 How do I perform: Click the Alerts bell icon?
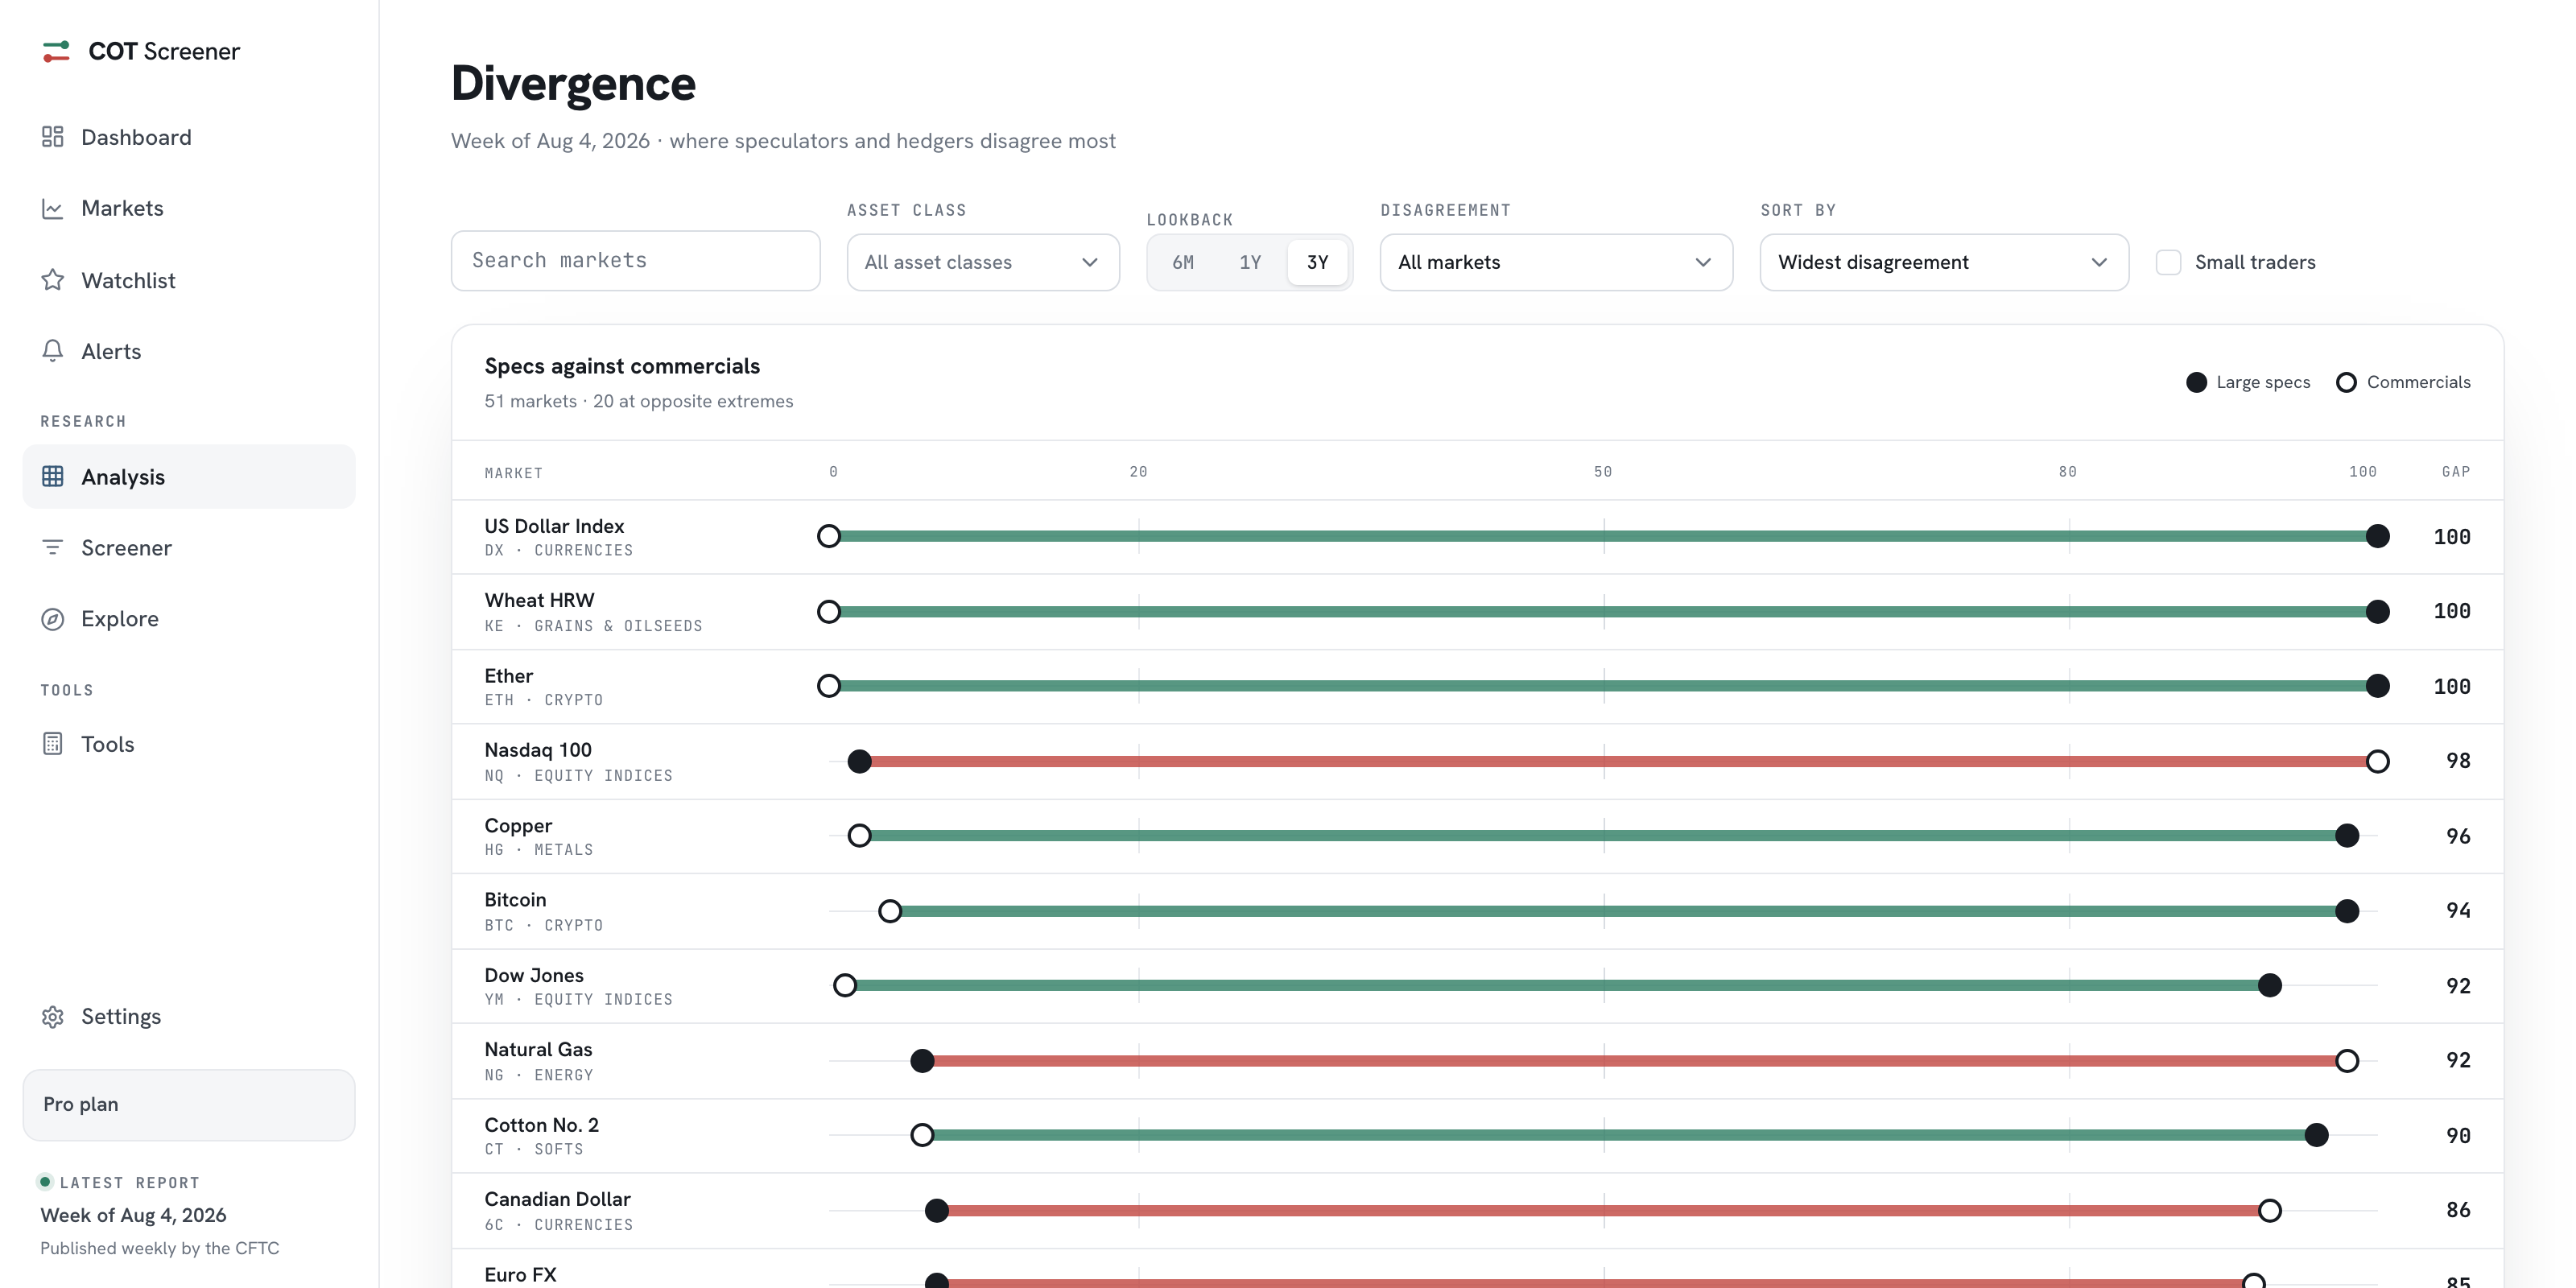pos(53,351)
